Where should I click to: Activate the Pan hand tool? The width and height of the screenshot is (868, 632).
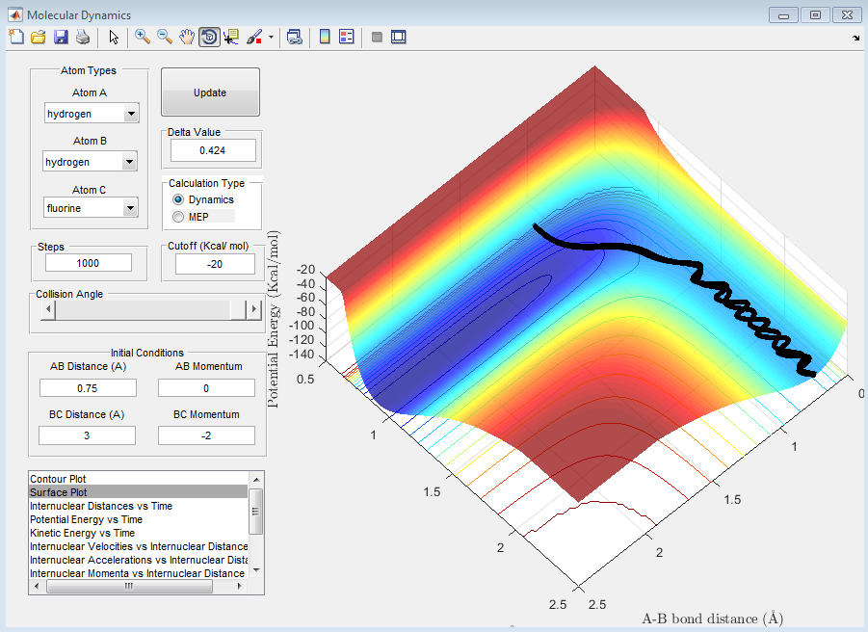187,37
